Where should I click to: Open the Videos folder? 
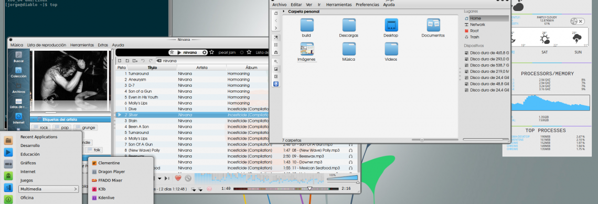(x=391, y=52)
